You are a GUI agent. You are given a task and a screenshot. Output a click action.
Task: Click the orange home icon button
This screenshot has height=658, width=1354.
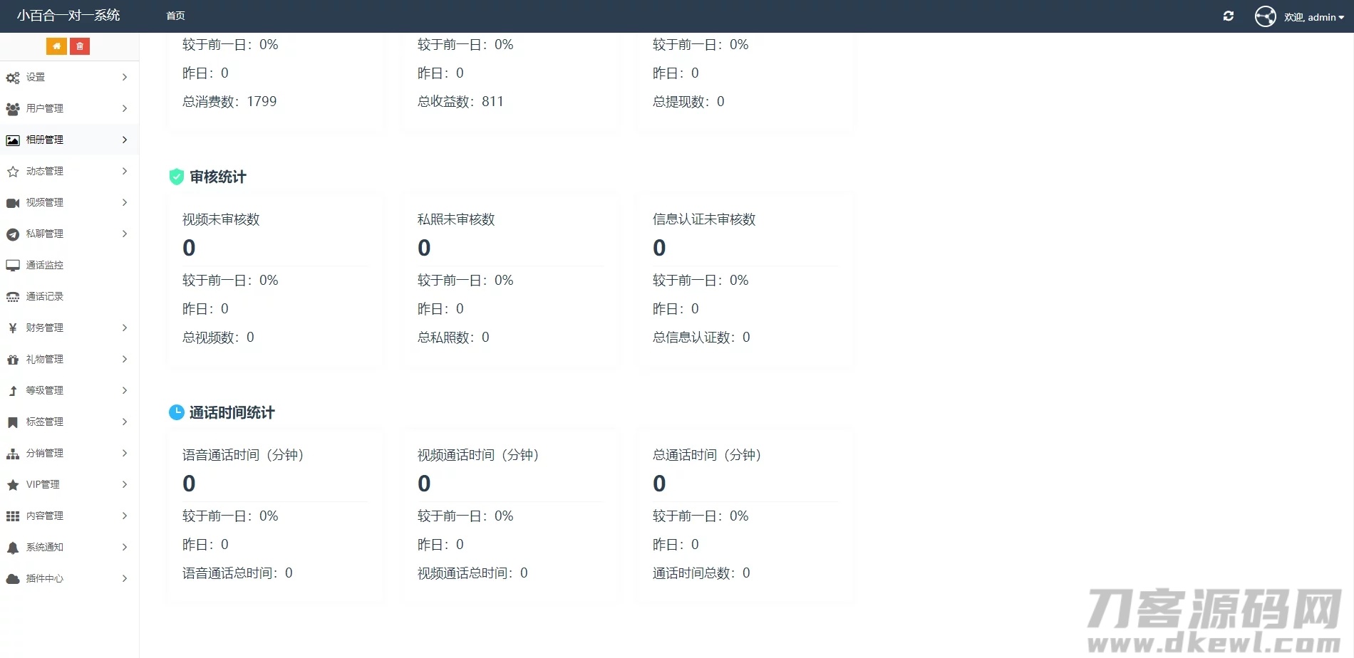pos(56,46)
